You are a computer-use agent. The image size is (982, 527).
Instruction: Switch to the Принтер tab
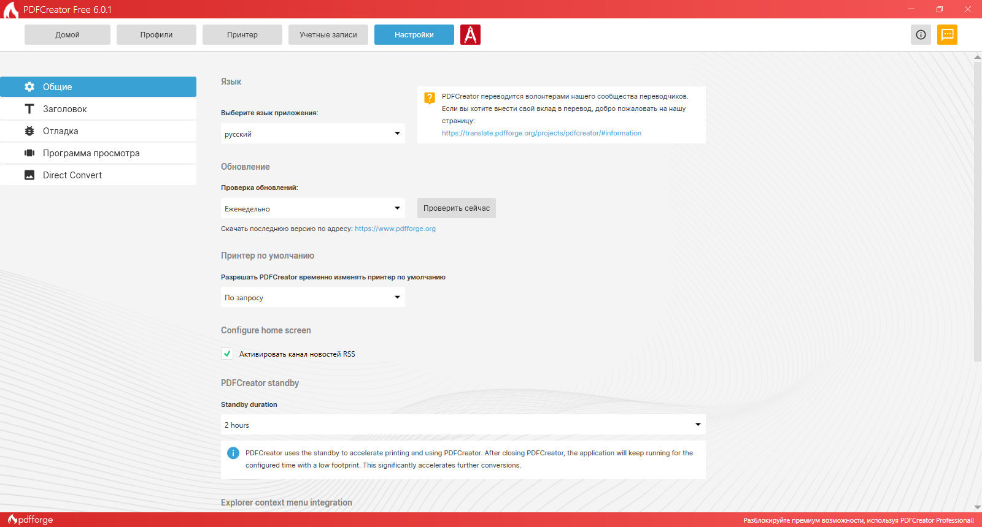pos(242,35)
